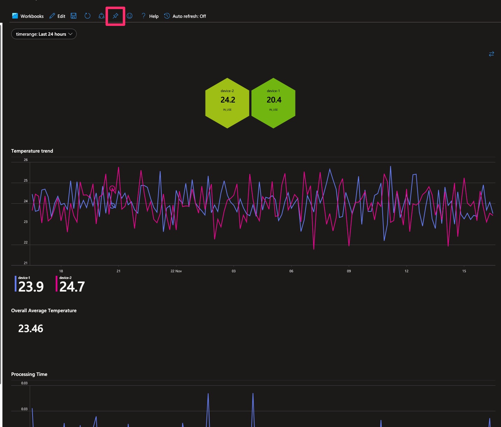
Task: Toggle Auto refresh setting
Action: (x=185, y=16)
